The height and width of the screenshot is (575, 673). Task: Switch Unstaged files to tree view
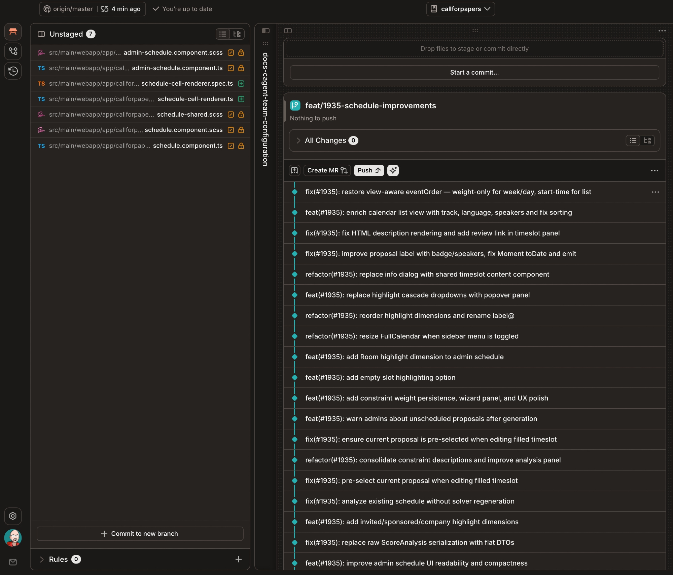coord(237,34)
